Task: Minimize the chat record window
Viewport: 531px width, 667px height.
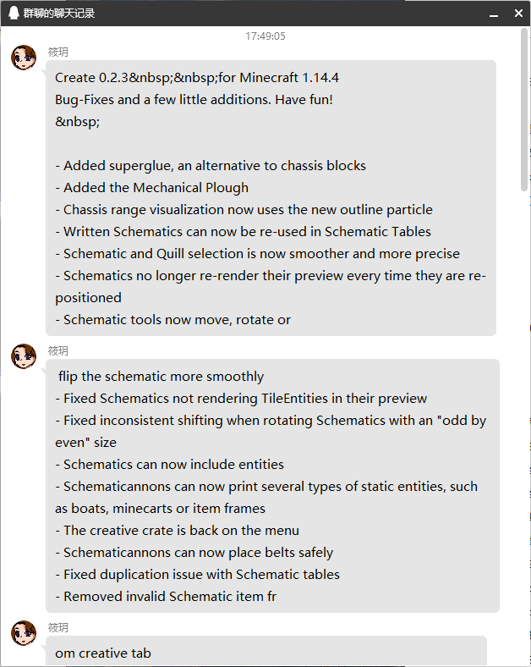Action: [x=492, y=13]
